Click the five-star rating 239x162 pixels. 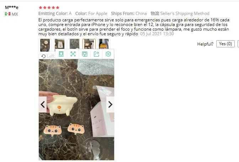(49, 7)
